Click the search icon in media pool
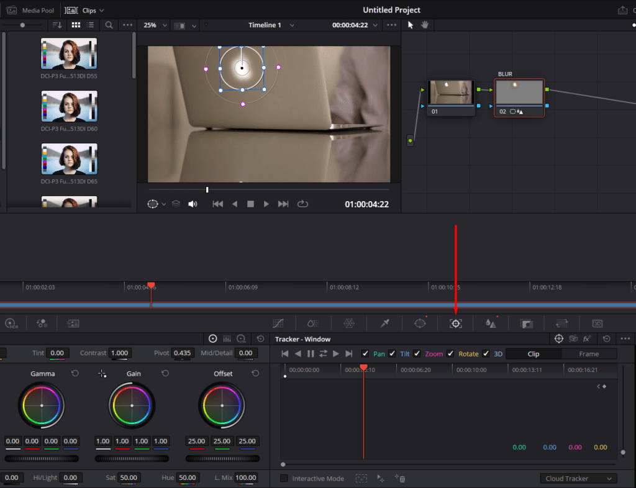 tap(109, 25)
